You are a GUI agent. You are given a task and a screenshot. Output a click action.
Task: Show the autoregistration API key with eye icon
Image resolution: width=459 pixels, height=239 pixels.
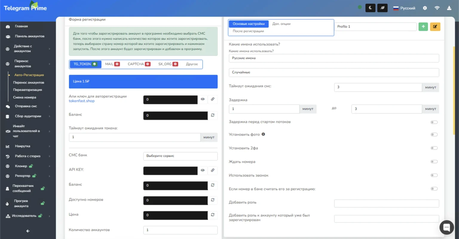[203, 99]
